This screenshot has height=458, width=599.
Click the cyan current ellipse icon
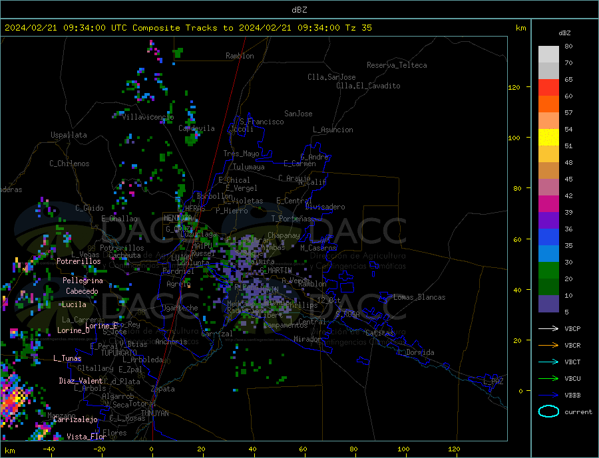coord(548,411)
